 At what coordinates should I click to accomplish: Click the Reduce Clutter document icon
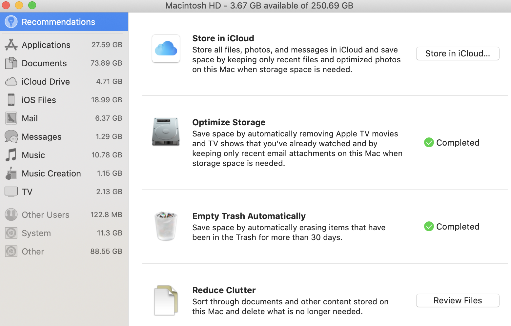[166, 300]
